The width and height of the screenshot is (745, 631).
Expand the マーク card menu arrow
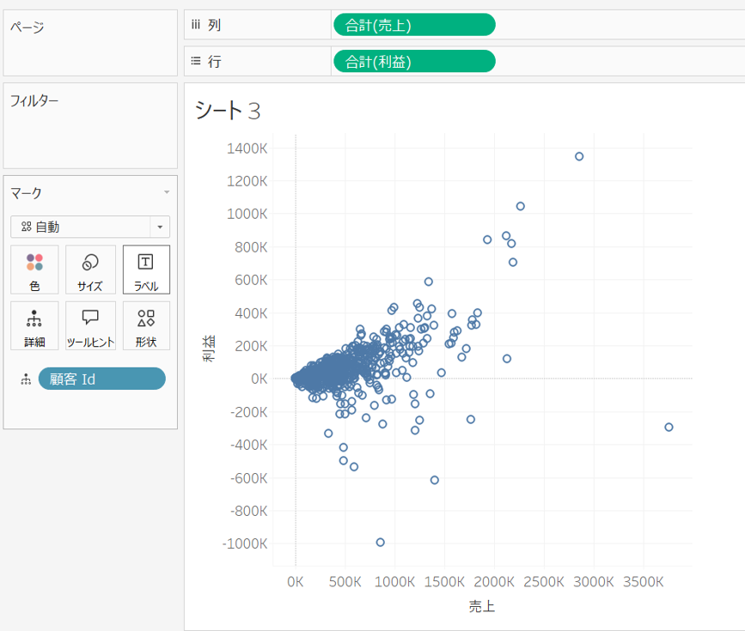167,193
